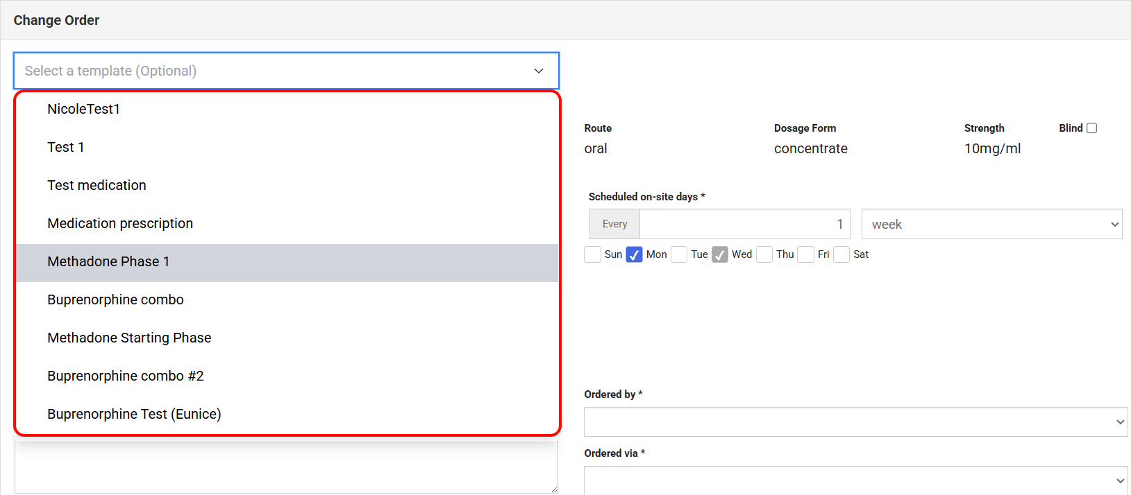Enable the Blind checkbox

(x=1091, y=128)
